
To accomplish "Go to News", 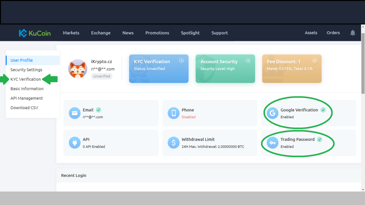I will 128,33.
